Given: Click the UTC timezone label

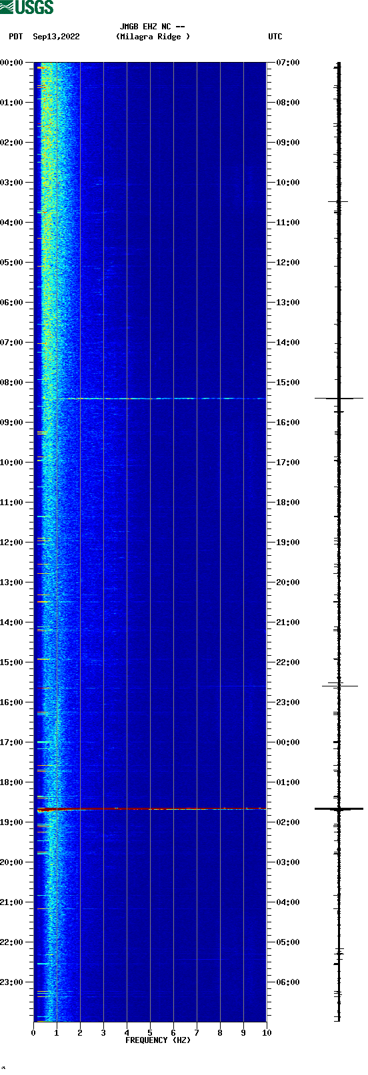Looking at the screenshot, I should point(275,37).
